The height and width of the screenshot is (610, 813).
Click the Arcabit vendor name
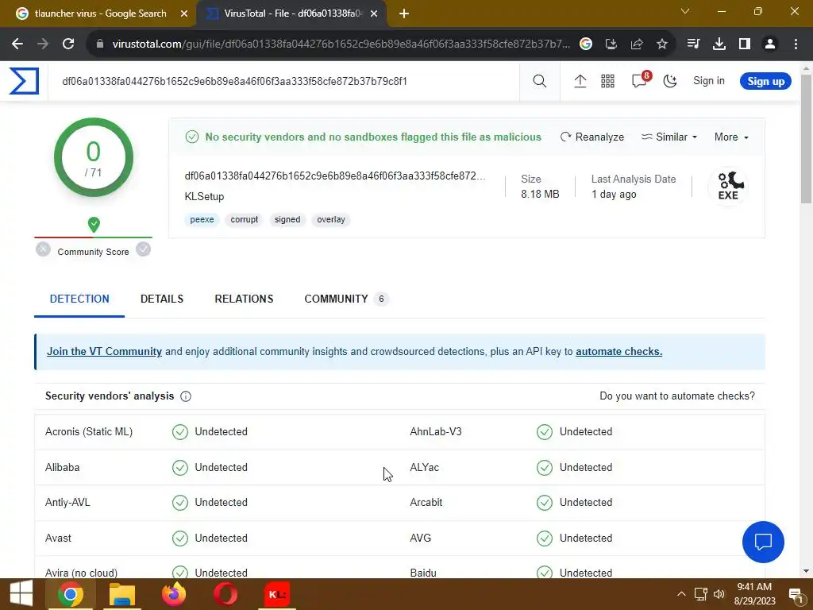point(426,503)
